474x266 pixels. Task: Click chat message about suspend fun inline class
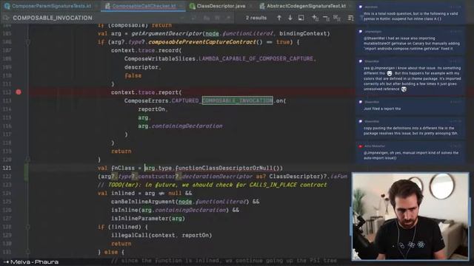[410, 13]
